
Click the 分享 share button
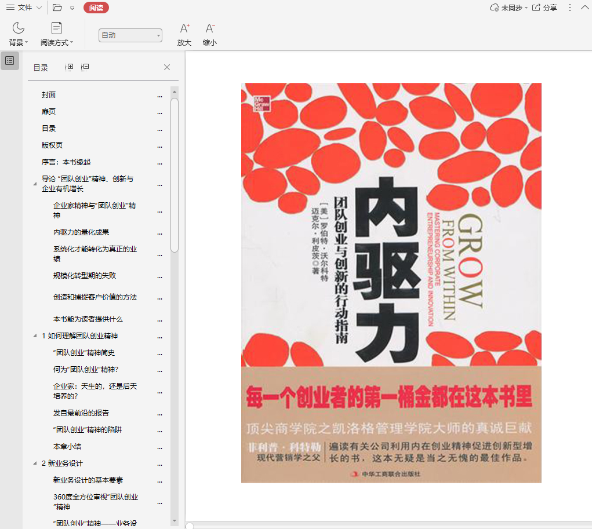point(544,8)
